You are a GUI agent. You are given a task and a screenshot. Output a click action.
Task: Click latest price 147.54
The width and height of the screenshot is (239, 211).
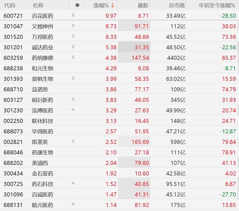tap(140, 58)
